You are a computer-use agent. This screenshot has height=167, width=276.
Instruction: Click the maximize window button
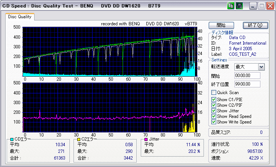pos(262,6)
